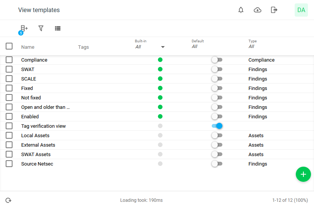Screen dimensions: 314x209
Task: Click the notifications bell icon
Action: pyautogui.click(x=241, y=10)
